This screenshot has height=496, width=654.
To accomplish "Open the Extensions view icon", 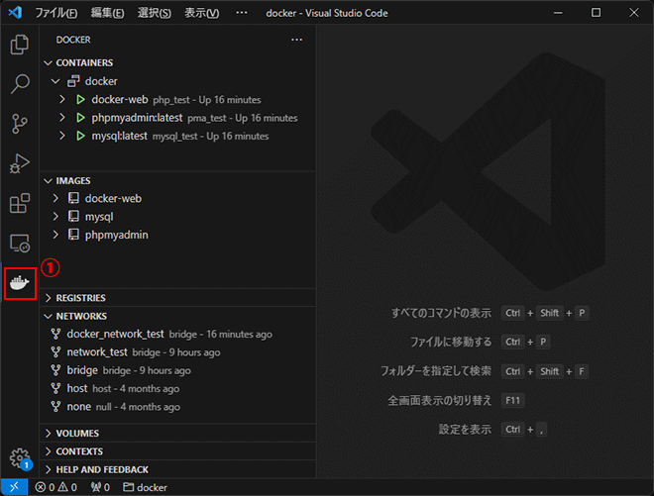I will point(19,203).
